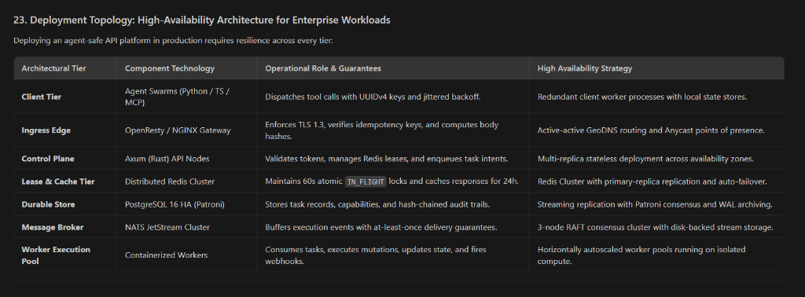Click the Agent Swarms (Python / TS / MCP) cell
805x297 pixels.
[177, 97]
